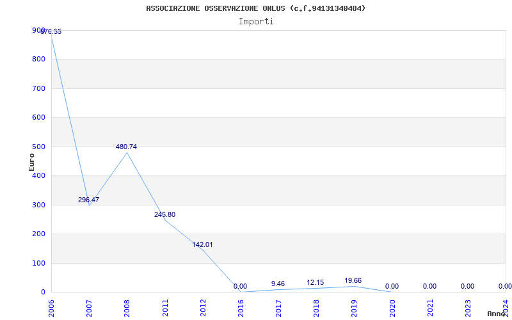This screenshot has height=320, width=512.
Task: Click x-axis year 2020
Action: click(392, 308)
